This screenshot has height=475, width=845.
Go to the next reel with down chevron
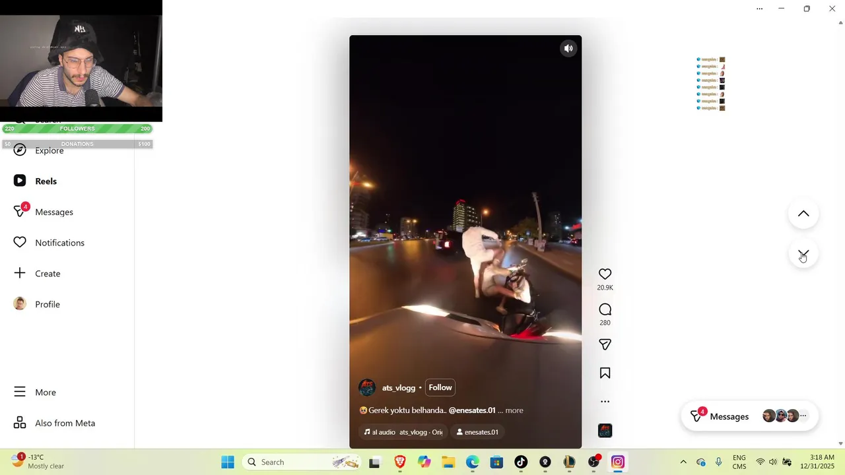(803, 254)
